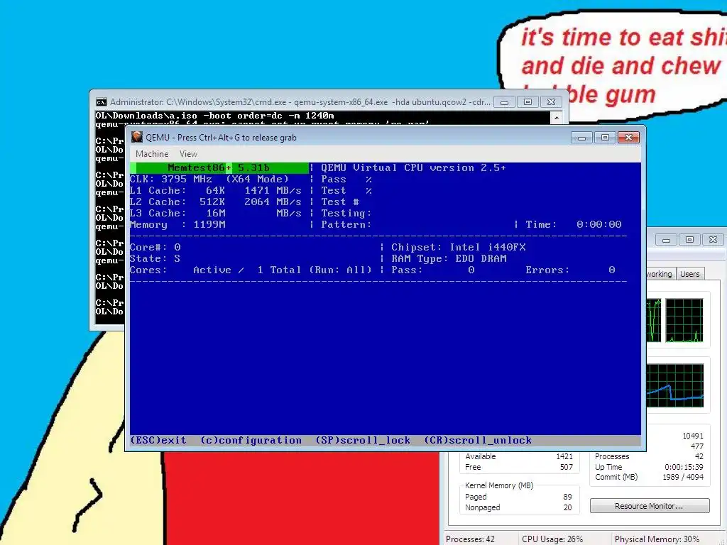Image resolution: width=727 pixels, height=545 pixels.
Task: Minimize the Administrator cmd.exe window
Action: click(x=504, y=102)
